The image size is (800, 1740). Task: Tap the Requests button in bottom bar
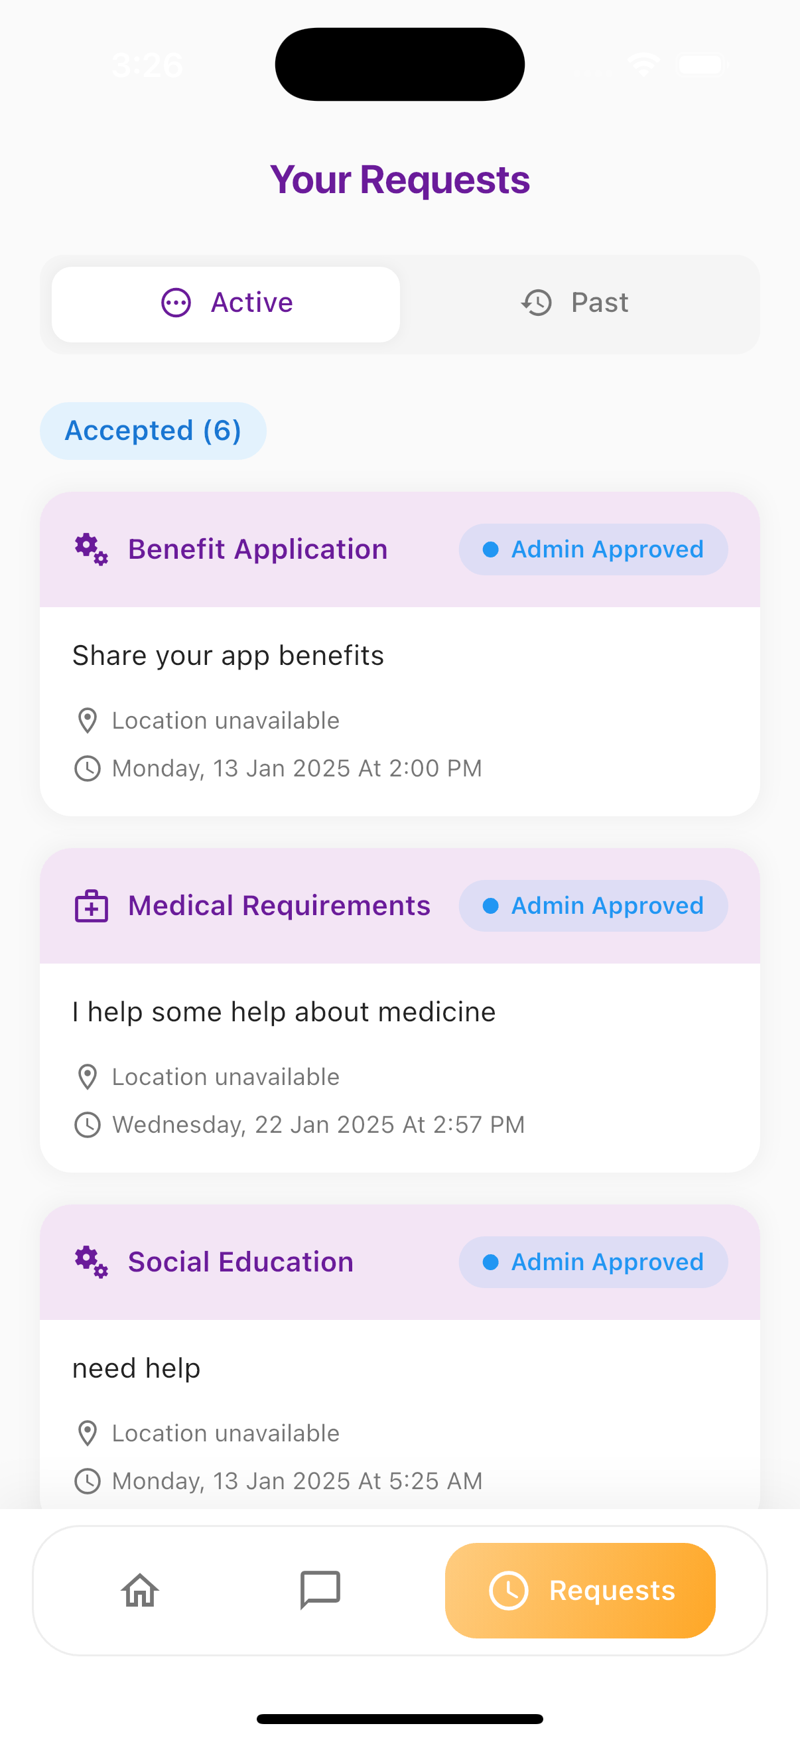(x=580, y=1590)
